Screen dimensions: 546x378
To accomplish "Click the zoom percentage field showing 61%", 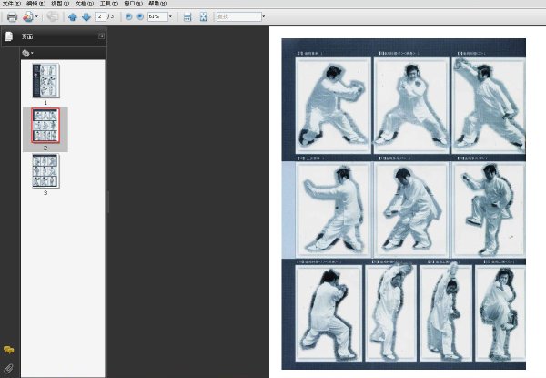I will (157, 16).
